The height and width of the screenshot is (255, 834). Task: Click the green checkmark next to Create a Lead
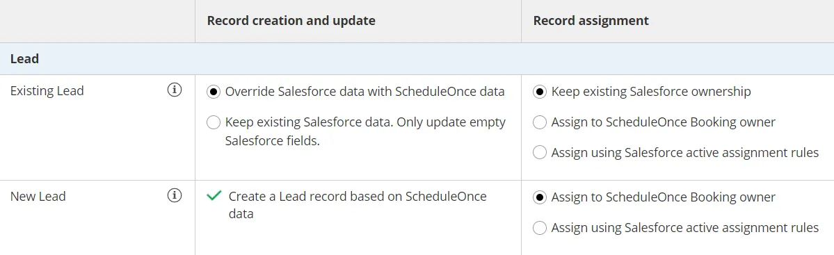214,196
